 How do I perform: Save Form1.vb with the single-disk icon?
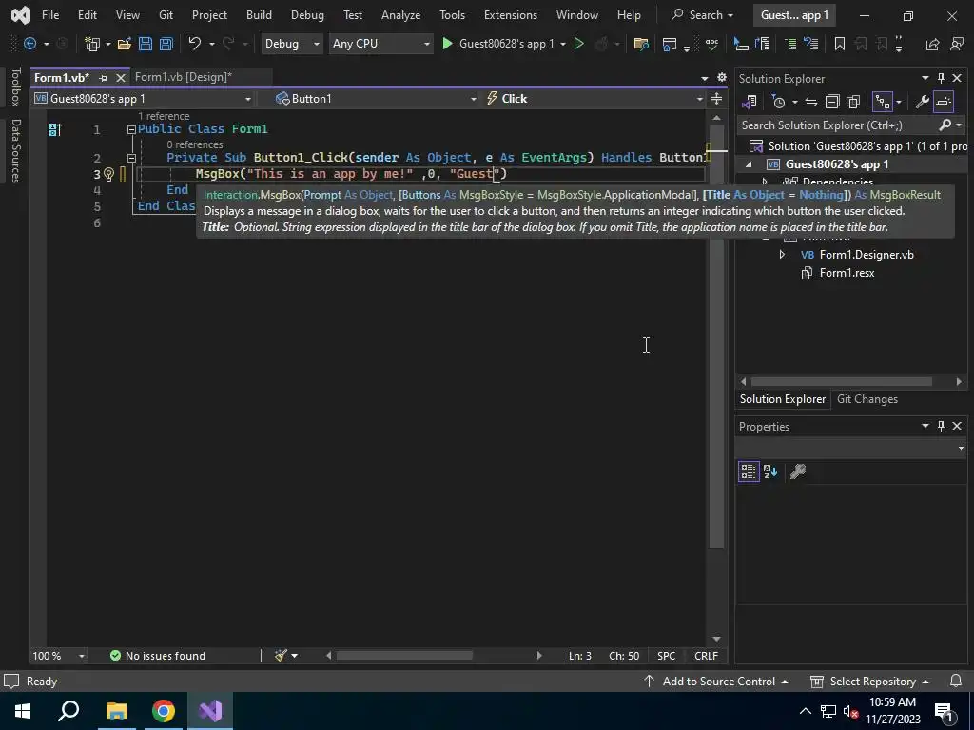pos(146,44)
